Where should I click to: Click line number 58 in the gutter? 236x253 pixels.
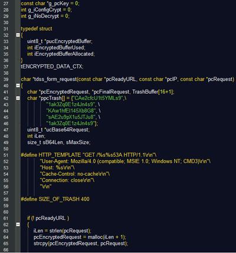(6, 199)
